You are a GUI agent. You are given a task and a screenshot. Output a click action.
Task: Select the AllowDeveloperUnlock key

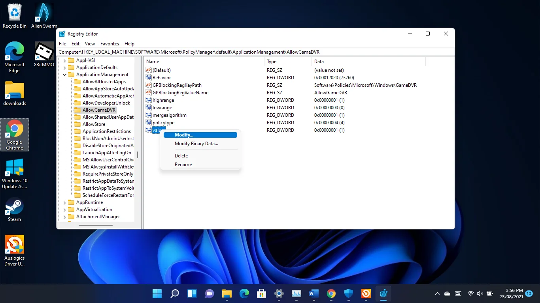click(x=106, y=103)
